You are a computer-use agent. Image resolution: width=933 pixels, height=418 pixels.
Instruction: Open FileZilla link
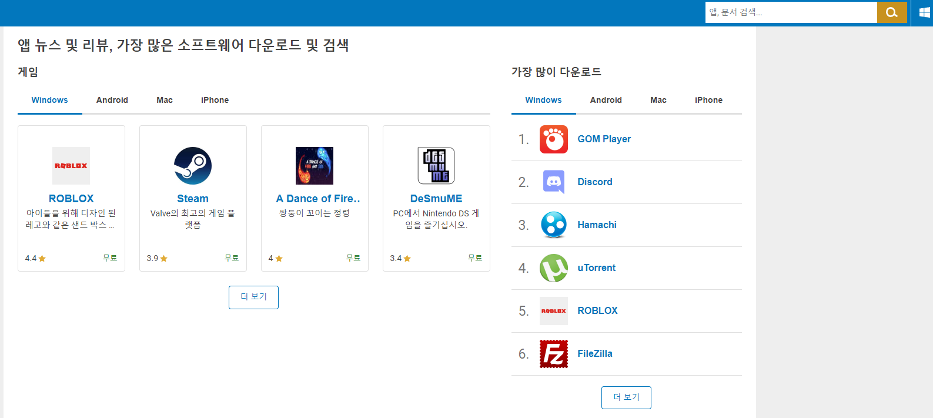pos(595,354)
